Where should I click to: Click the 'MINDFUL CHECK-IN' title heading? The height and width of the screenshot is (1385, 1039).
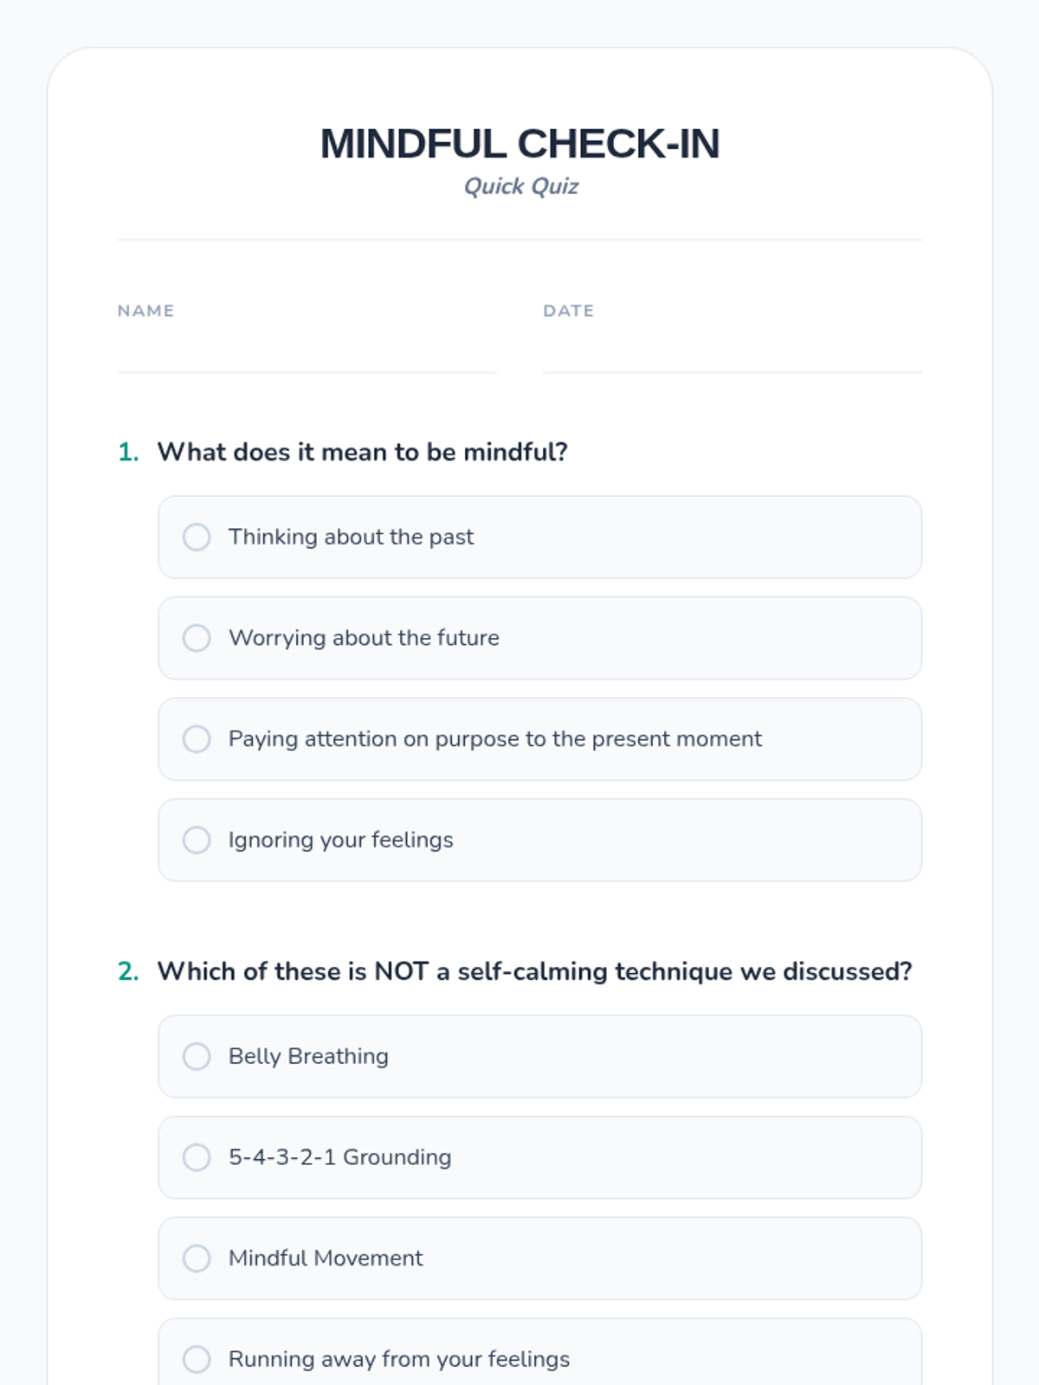point(519,144)
